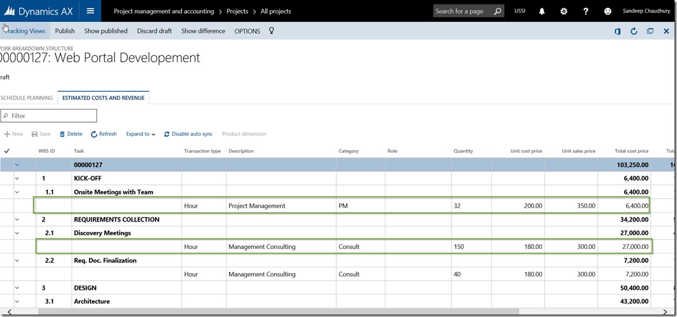Click the lightbulb icon beside OPTIONS
Image resolution: width=677 pixels, height=317 pixels.
pyautogui.click(x=271, y=31)
